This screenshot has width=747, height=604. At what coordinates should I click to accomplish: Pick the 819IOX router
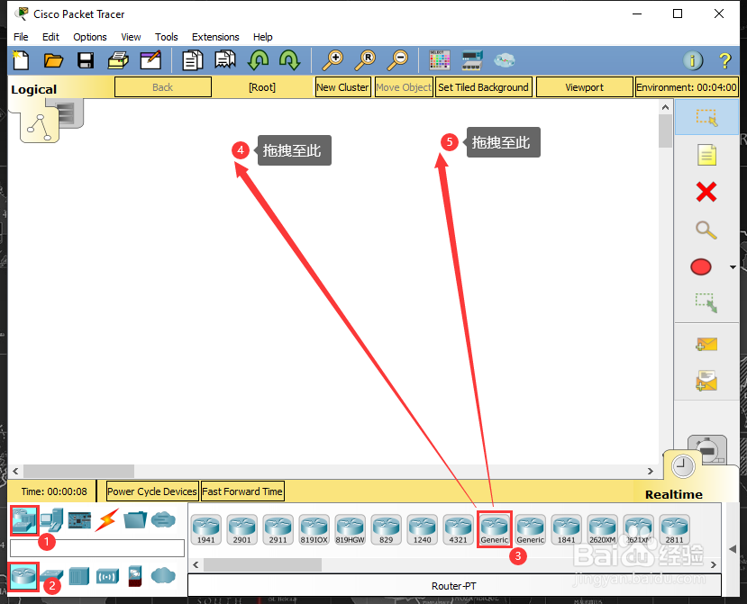314,529
